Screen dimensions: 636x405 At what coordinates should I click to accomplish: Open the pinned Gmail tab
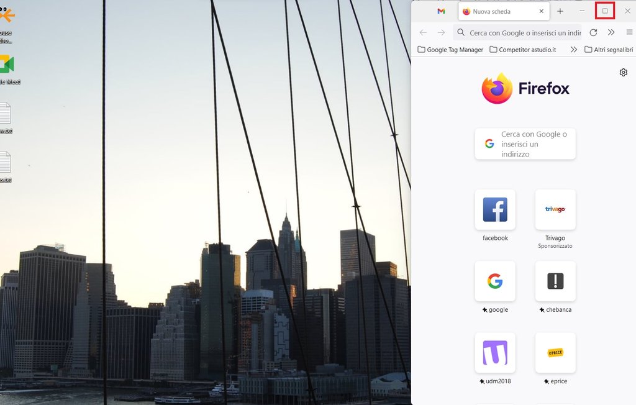441,11
